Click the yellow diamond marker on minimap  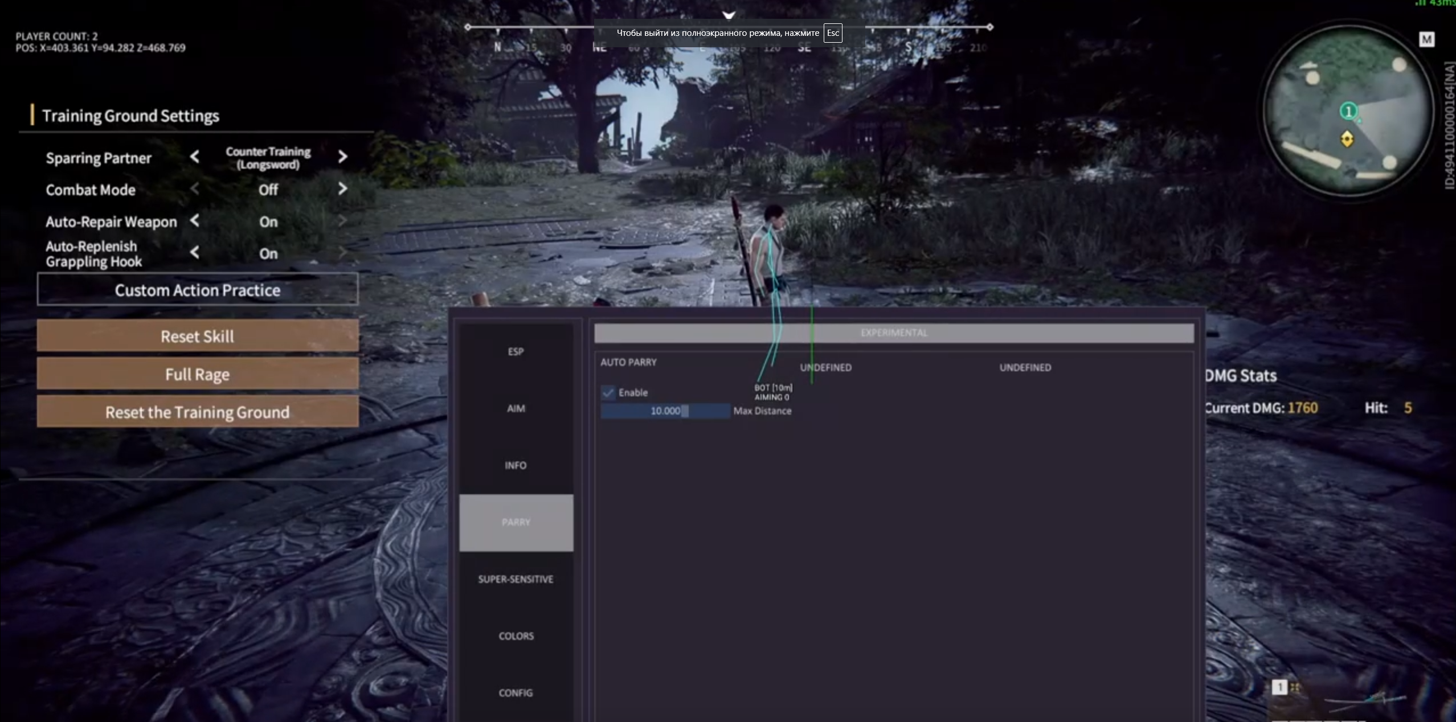point(1347,139)
